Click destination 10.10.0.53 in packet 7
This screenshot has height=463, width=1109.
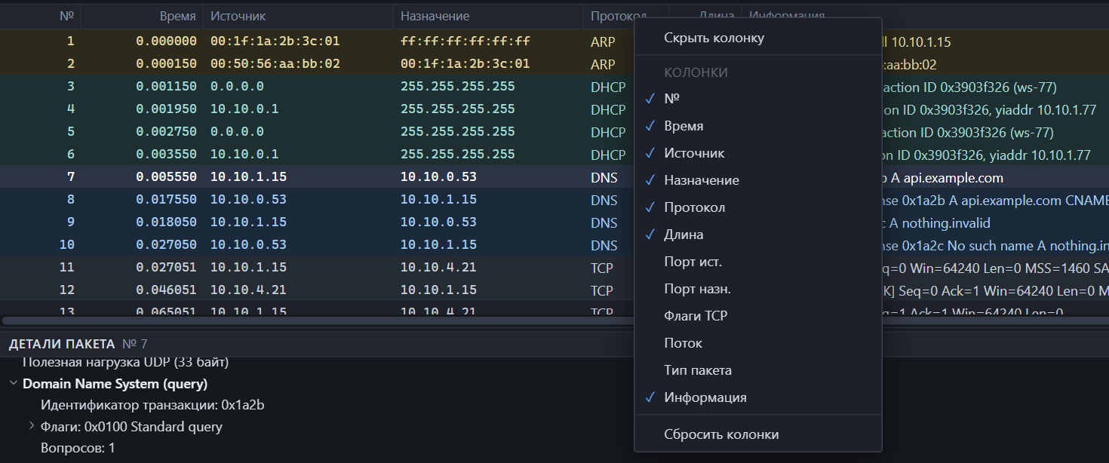pos(438,177)
